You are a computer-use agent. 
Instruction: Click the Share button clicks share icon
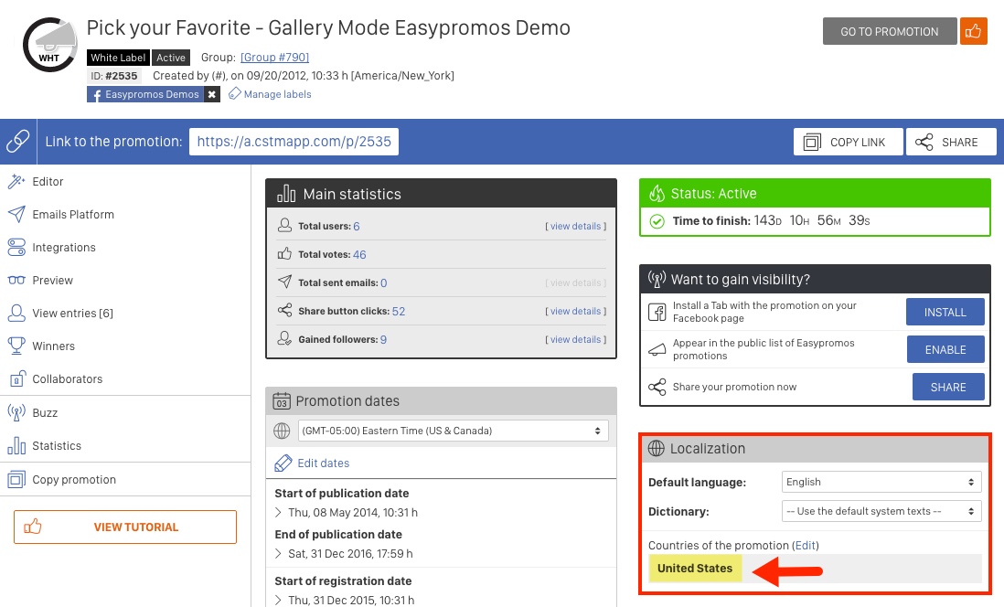(284, 311)
